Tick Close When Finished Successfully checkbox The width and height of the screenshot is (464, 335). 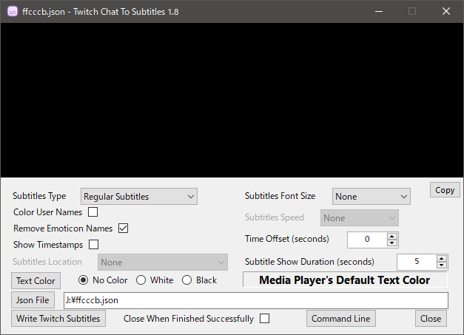click(264, 319)
